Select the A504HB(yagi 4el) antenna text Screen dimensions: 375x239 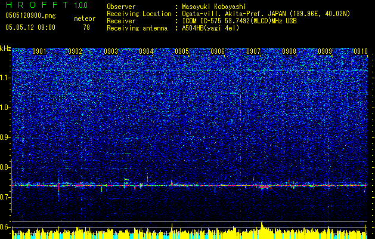tap(210, 28)
